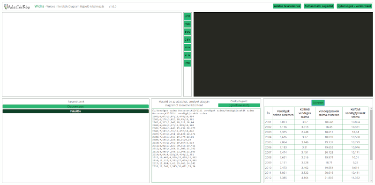
Task: Export diagram as SVG
Action: [x=187, y=32]
